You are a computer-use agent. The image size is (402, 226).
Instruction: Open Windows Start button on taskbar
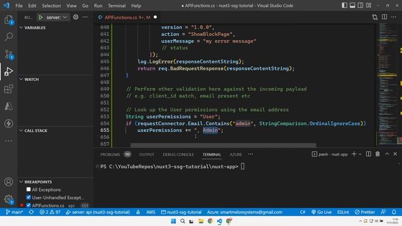pyautogui.click(x=173, y=221)
